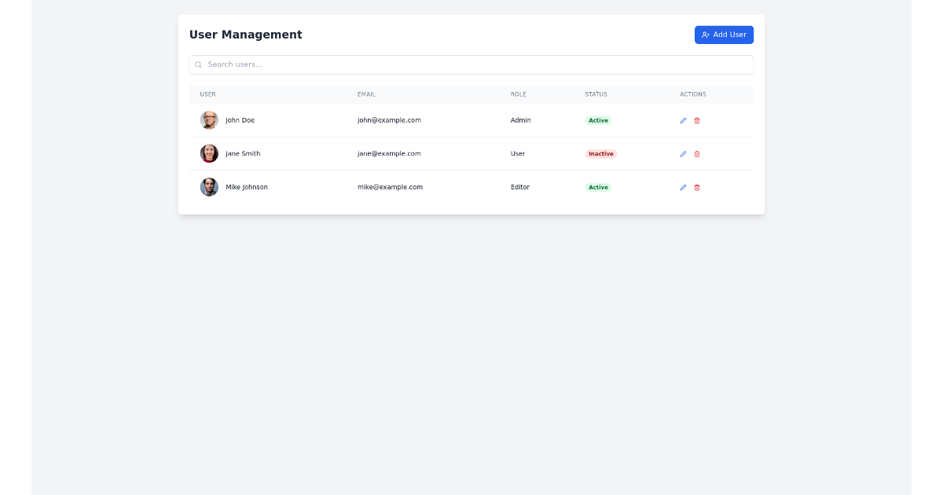The image size is (943, 495).
Task: Sort by the EMAIL column header
Action: (366, 94)
